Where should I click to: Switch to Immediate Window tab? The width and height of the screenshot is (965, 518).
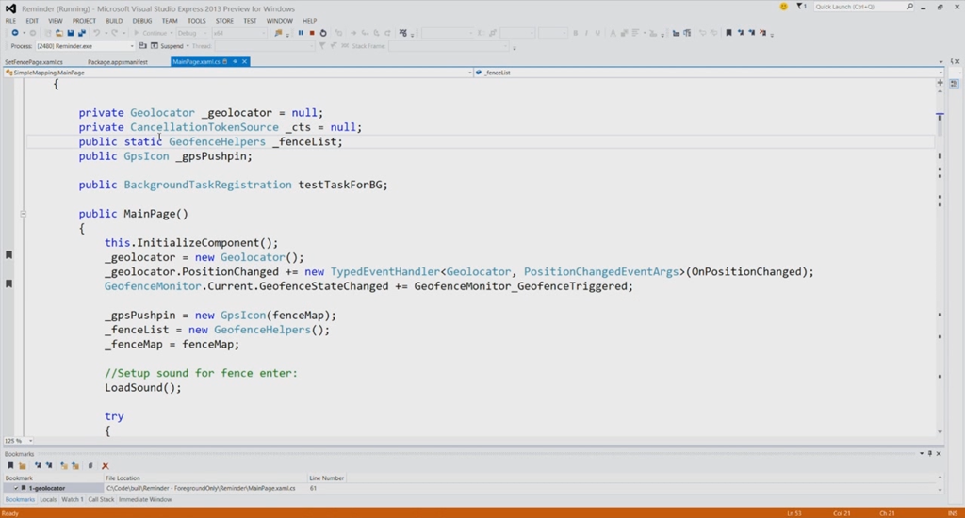[145, 499]
